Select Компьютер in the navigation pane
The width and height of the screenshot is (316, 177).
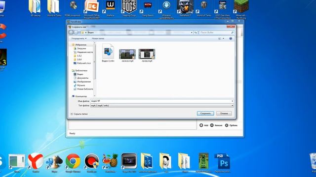79,96
